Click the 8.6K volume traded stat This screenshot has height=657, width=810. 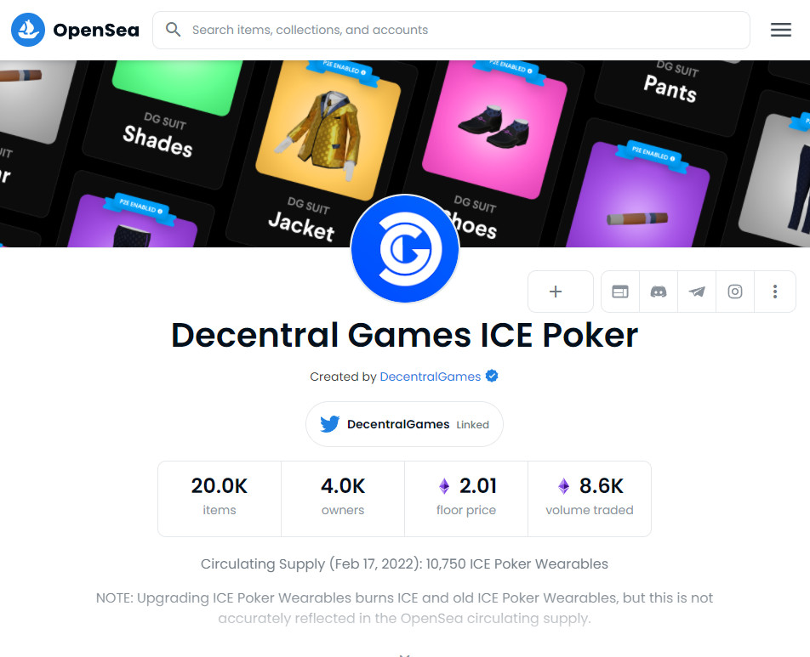590,499
